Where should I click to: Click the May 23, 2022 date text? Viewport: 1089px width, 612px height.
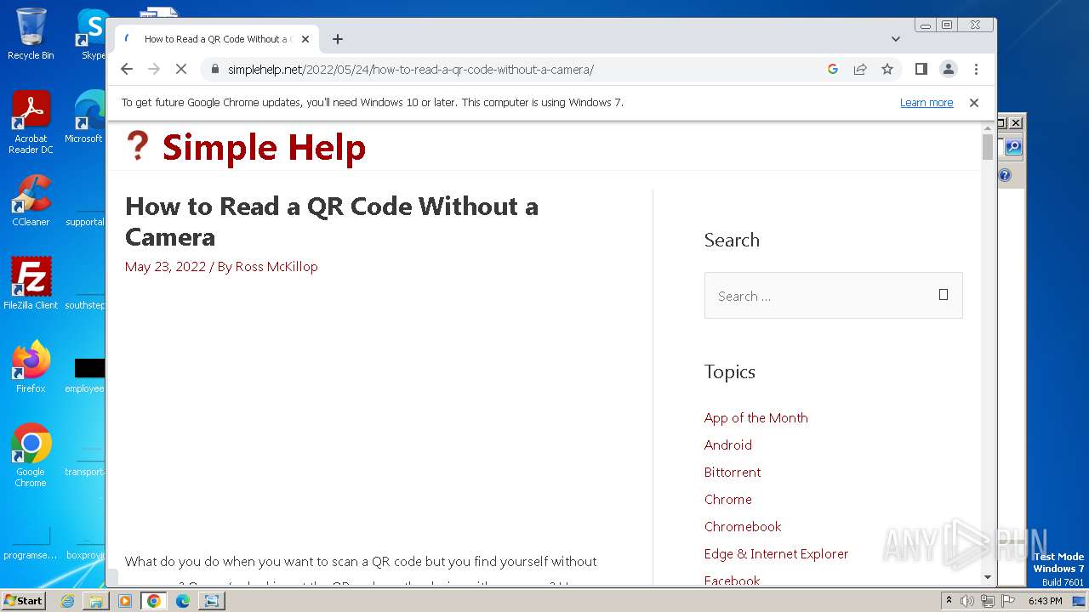pyautogui.click(x=165, y=266)
